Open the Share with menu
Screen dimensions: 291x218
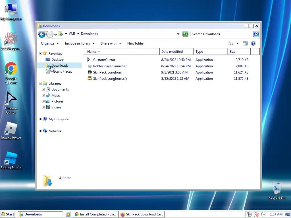(x=111, y=43)
